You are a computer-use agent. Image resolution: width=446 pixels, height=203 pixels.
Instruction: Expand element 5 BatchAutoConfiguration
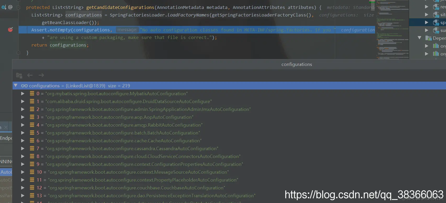pyautogui.click(x=23, y=133)
